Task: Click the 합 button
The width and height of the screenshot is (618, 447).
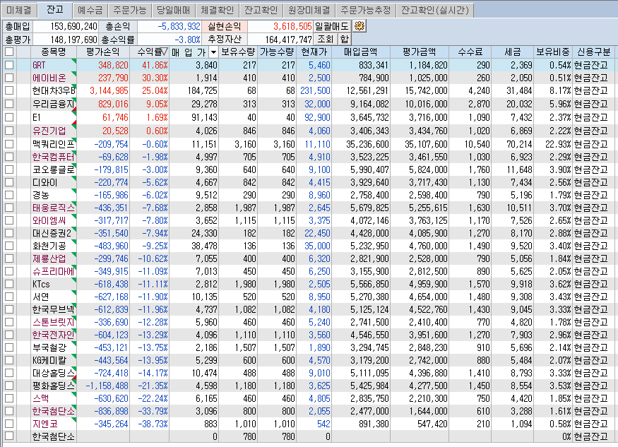Action: [x=345, y=39]
